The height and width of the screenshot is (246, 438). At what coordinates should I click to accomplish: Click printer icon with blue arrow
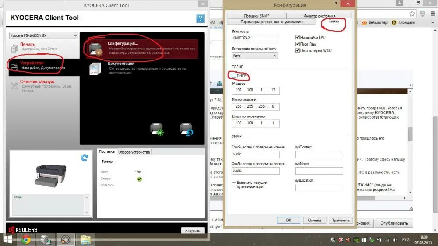point(186,129)
